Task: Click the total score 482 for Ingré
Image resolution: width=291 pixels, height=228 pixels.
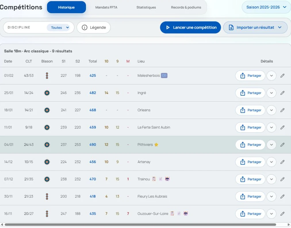Action: click(93, 93)
